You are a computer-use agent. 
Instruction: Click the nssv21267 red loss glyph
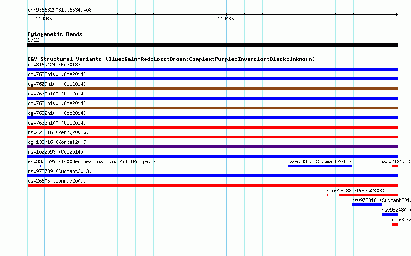[x=389, y=166]
